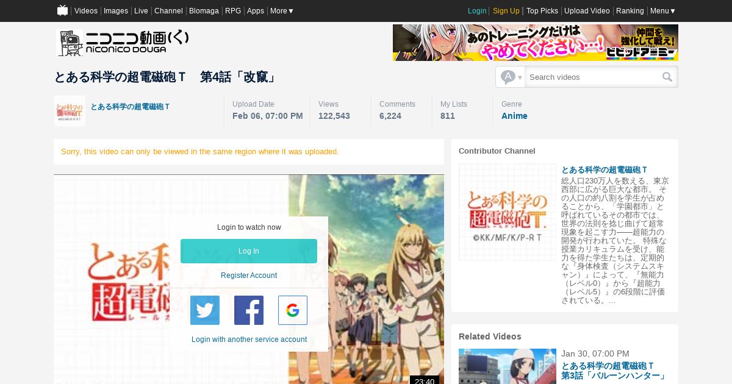Screen dimensions: 732x384
Task: Click the Contributor Channel description text
Action: point(615,241)
